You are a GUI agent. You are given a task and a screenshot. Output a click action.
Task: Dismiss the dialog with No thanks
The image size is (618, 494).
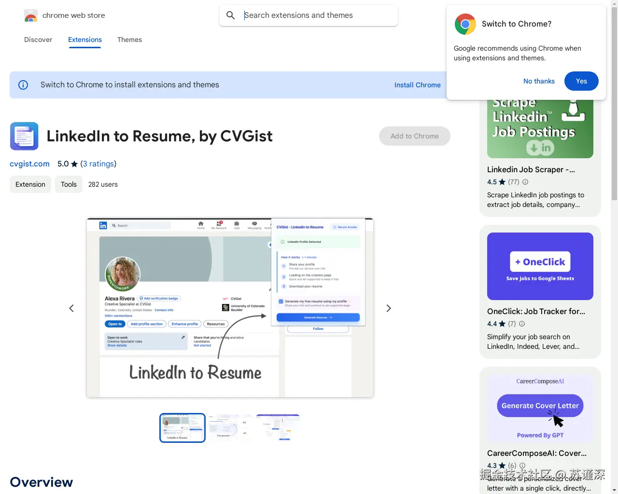point(539,81)
